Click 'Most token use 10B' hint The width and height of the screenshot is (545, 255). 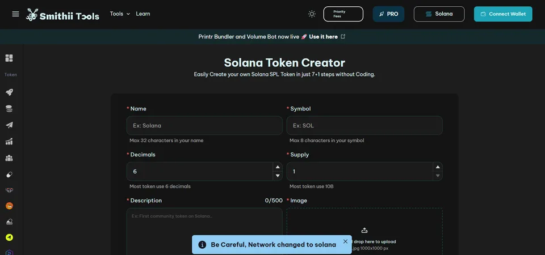tap(312, 186)
